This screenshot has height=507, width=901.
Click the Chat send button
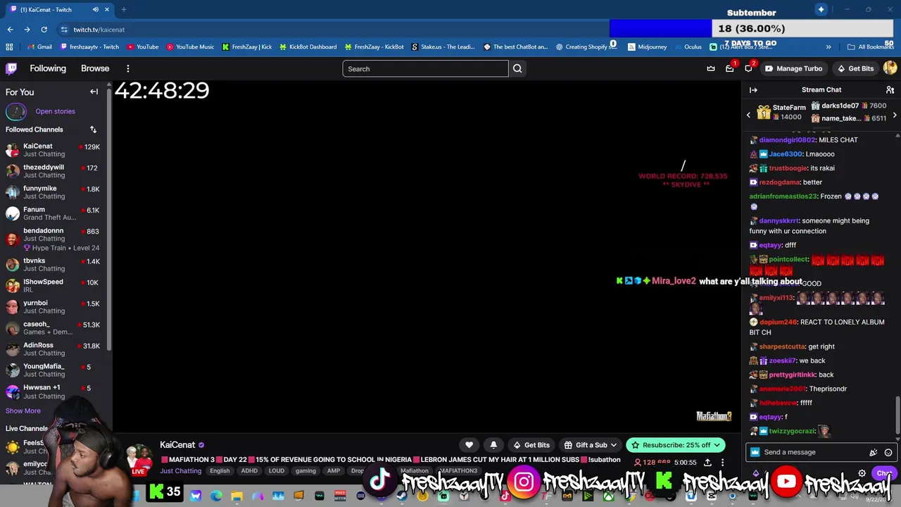[884, 473]
